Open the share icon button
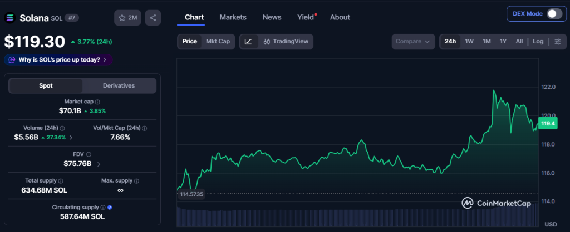Image resolution: width=570 pixels, height=232 pixels. (153, 18)
